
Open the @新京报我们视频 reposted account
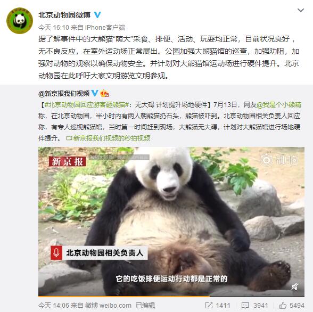coord(64,93)
